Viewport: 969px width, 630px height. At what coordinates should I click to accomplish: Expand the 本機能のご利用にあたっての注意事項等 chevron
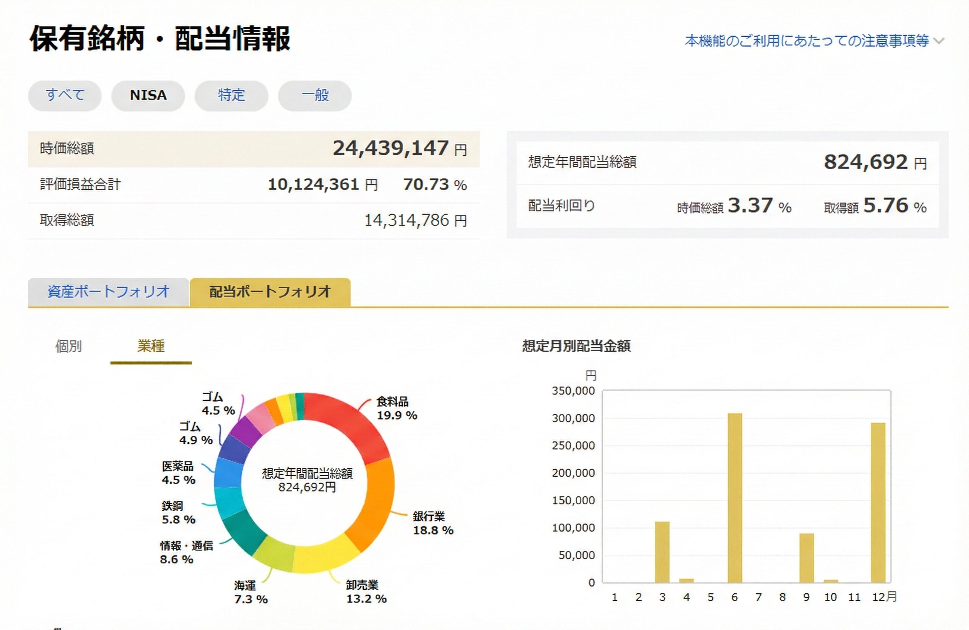939,41
